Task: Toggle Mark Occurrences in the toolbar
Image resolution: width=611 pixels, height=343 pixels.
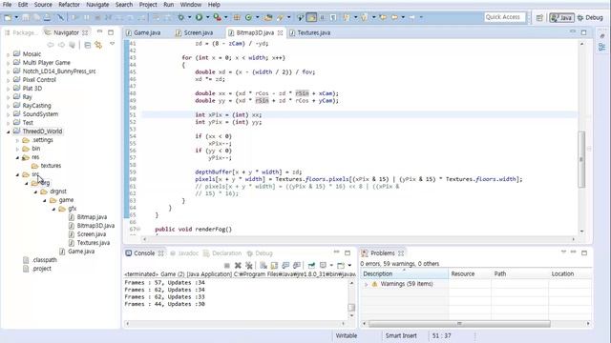Action: 311,17
